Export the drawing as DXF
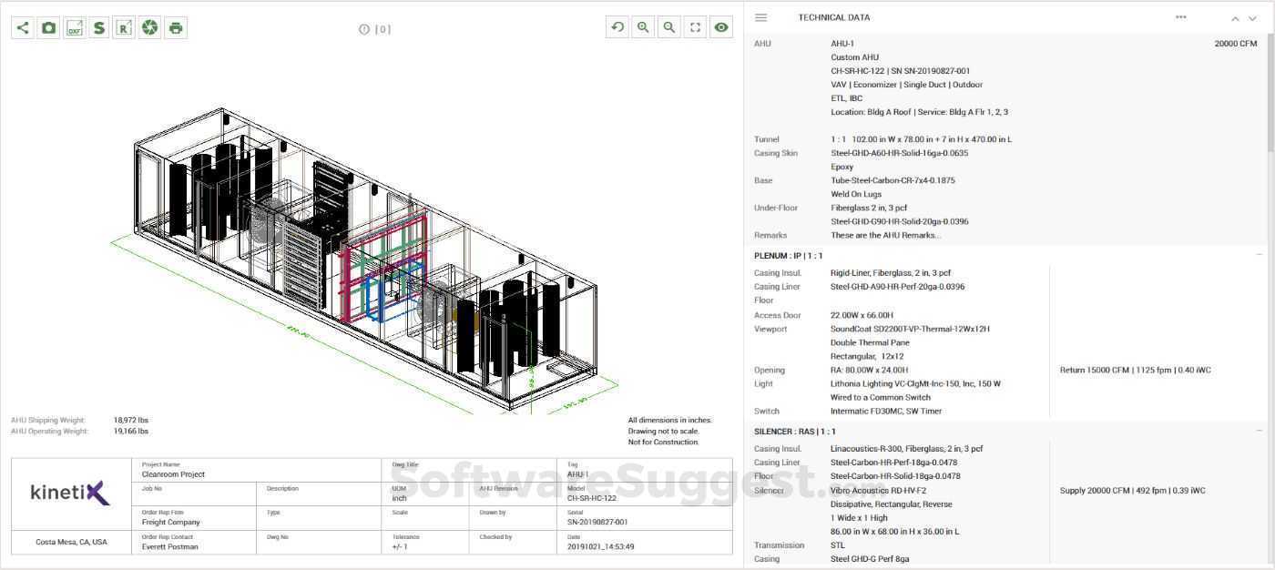Screen dimensions: 1275x570 pos(74,27)
